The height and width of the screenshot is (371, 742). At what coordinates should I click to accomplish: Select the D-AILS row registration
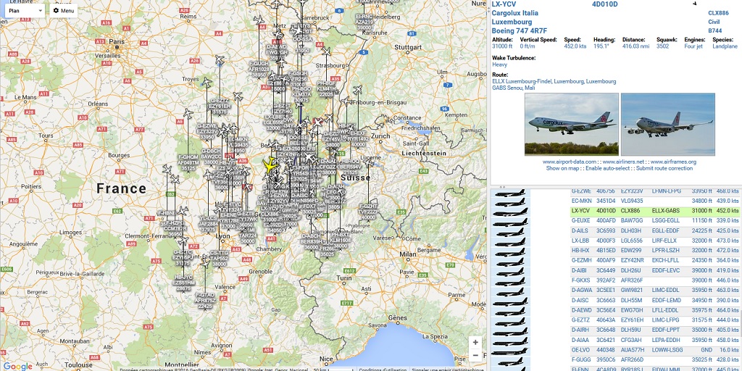click(580, 230)
